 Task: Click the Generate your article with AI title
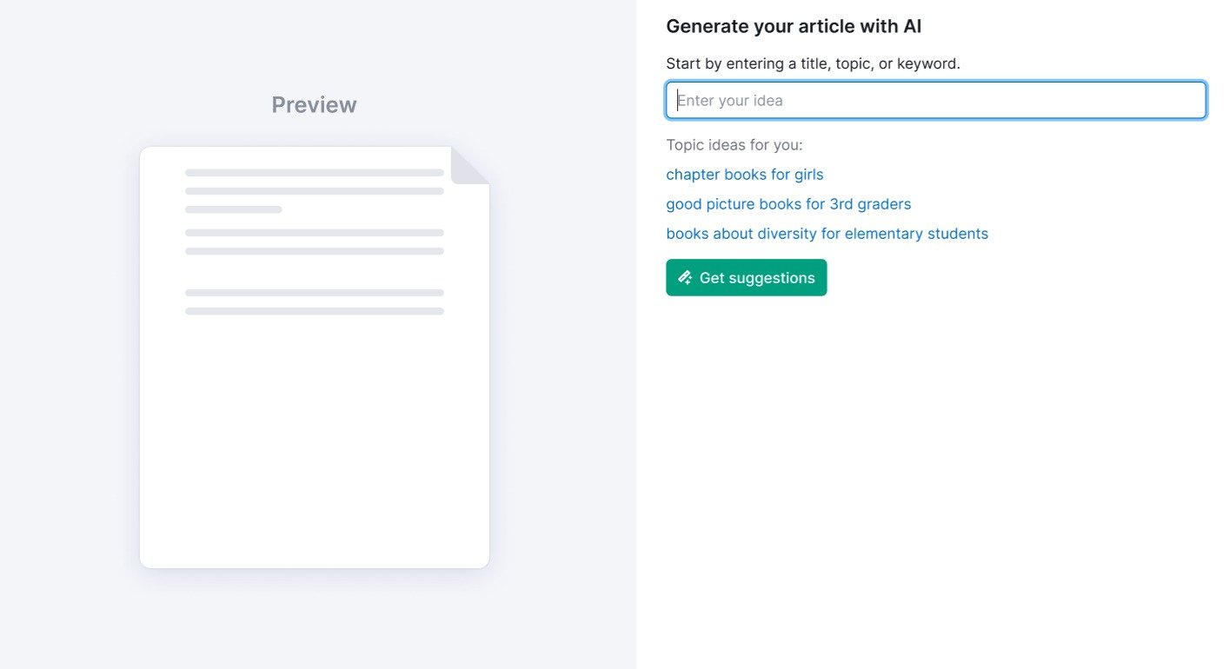click(794, 26)
